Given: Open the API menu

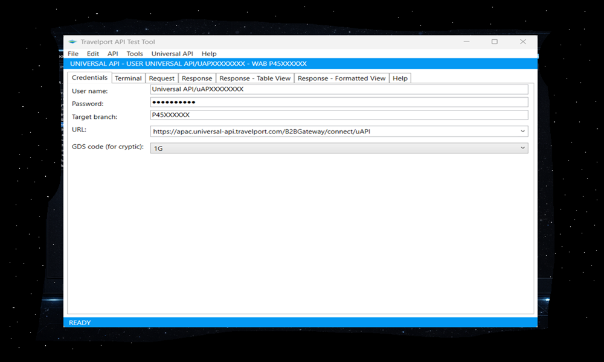Looking at the screenshot, I should [112, 54].
